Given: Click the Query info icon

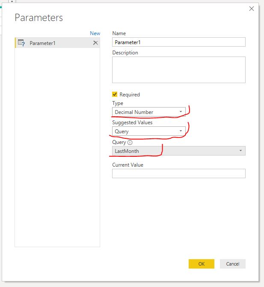Looking at the screenshot, I should pos(130,142).
